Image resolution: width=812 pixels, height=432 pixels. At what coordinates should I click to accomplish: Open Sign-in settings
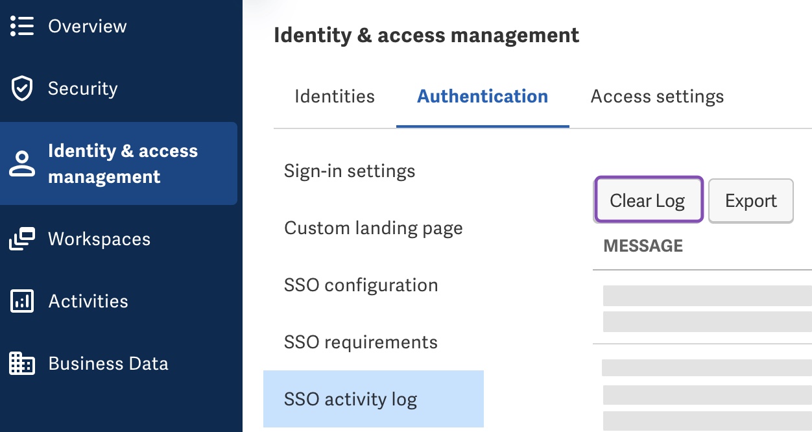pyautogui.click(x=350, y=171)
